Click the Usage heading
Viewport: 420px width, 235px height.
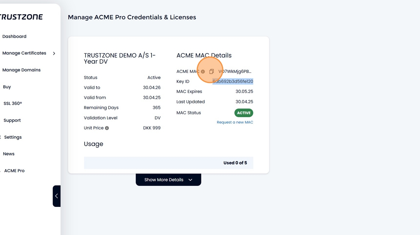pos(93,144)
